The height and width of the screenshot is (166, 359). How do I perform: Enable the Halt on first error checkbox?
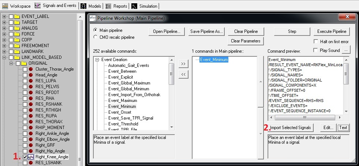[x=316, y=42]
